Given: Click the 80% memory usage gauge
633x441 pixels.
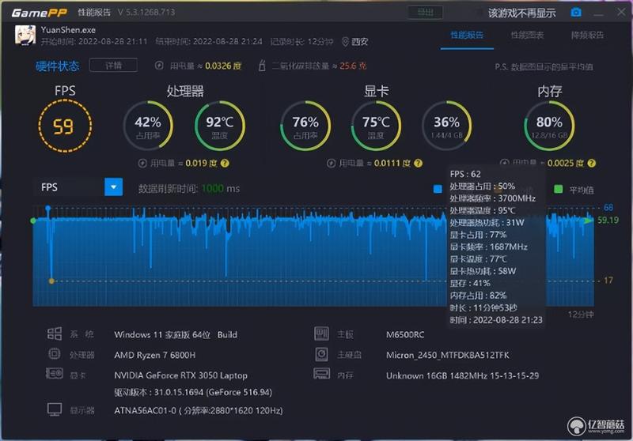Looking at the screenshot, I should pos(549,126).
